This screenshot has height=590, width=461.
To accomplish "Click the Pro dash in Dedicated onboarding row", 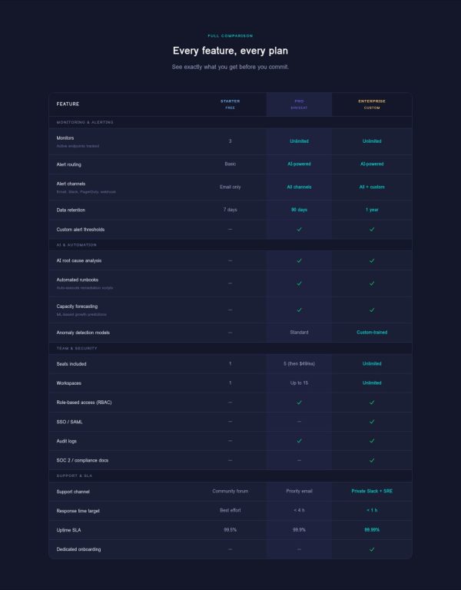I will [299, 549].
